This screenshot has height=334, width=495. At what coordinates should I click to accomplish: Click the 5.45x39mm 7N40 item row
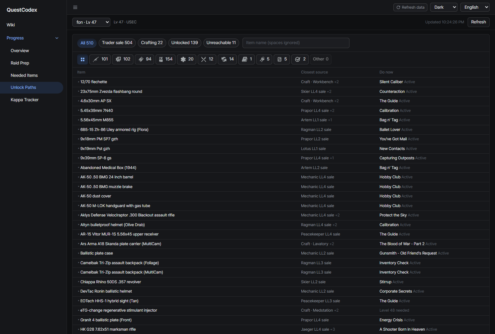pos(281,111)
